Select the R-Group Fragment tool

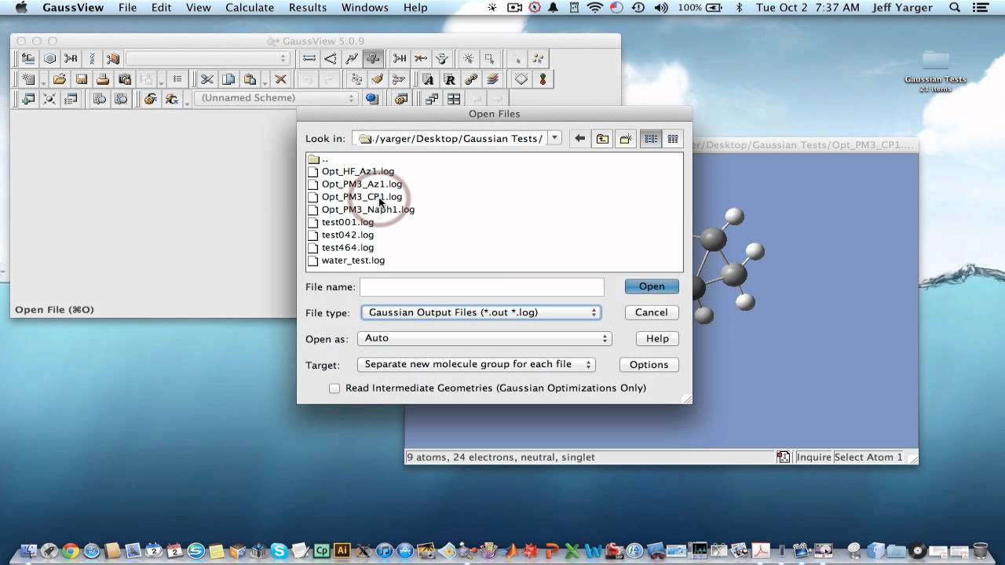pos(71,58)
